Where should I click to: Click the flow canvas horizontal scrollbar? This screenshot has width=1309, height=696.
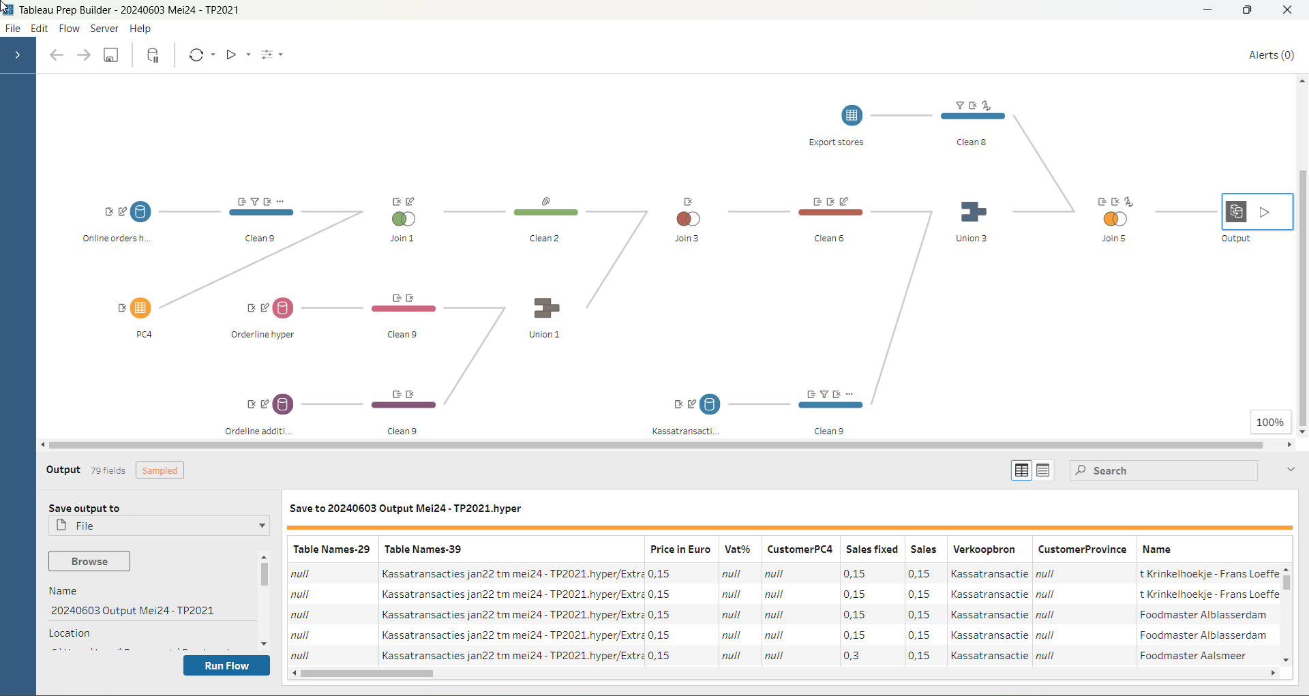[655, 445]
